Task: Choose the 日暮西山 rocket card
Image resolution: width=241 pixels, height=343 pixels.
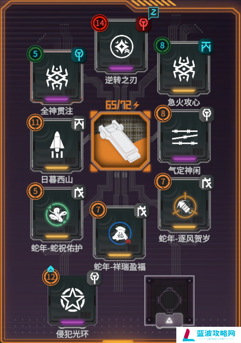Action: point(57,145)
